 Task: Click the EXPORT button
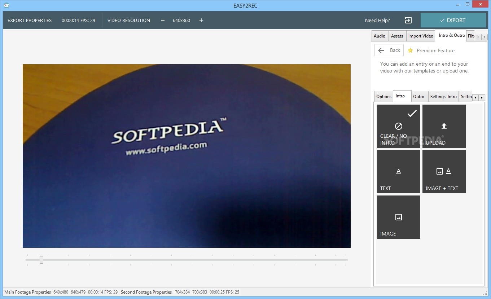coord(453,20)
